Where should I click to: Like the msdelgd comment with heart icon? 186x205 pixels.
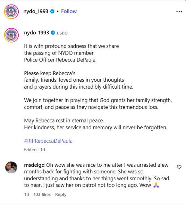pos(179,167)
